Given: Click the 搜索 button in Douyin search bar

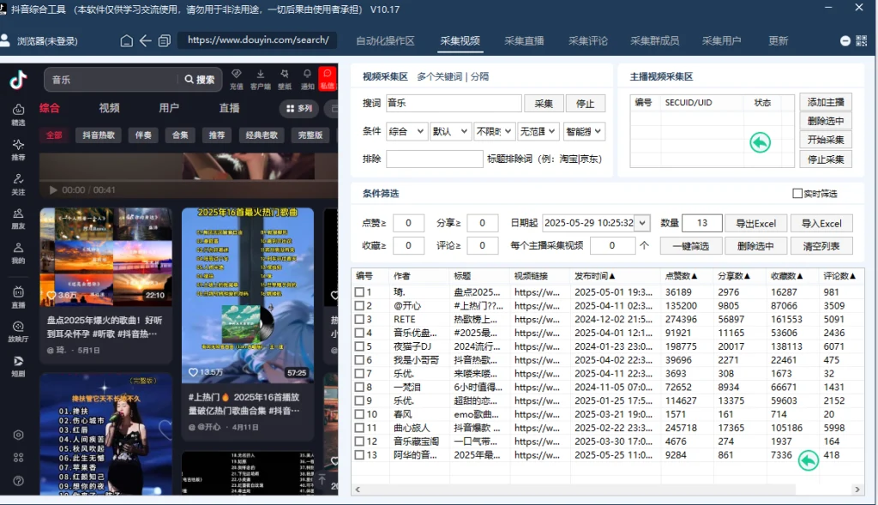Looking at the screenshot, I should (x=200, y=80).
